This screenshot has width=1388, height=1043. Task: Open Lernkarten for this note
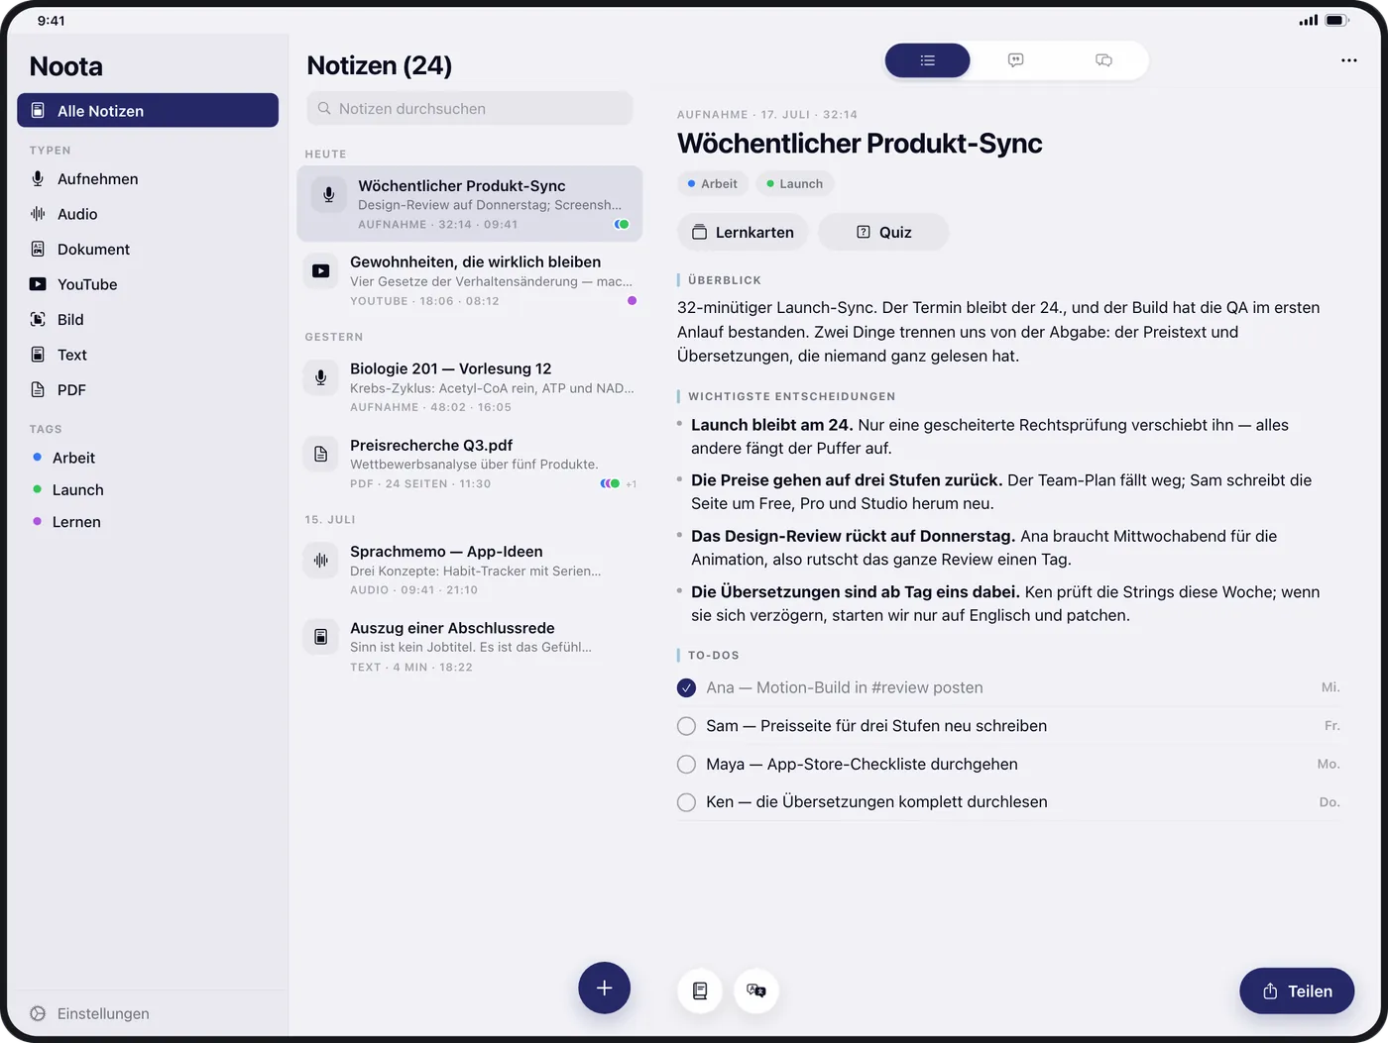coord(743,232)
